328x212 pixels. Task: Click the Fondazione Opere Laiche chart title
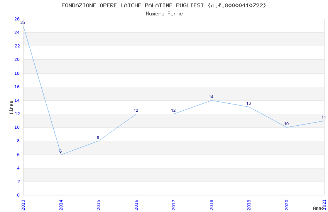(164, 5)
